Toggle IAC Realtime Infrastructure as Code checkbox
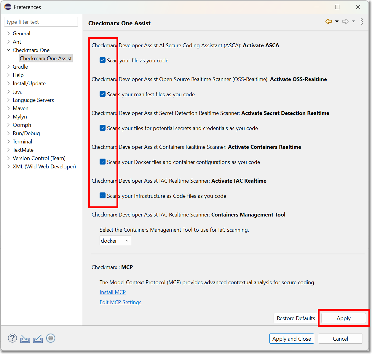372x354 pixels. pos(103,196)
